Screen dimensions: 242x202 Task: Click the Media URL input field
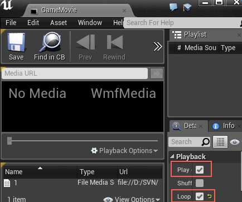click(x=75, y=73)
